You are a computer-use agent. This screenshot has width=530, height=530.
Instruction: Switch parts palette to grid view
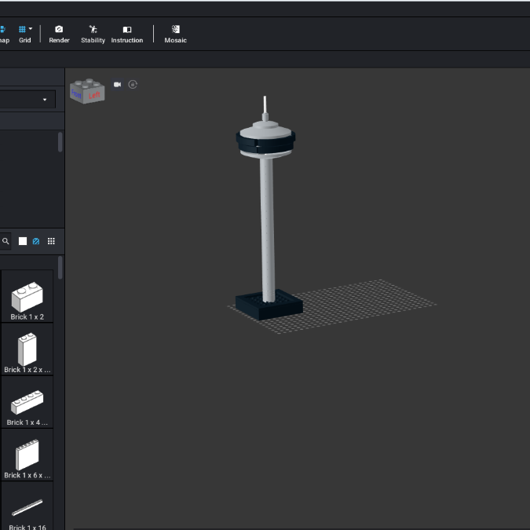51,241
